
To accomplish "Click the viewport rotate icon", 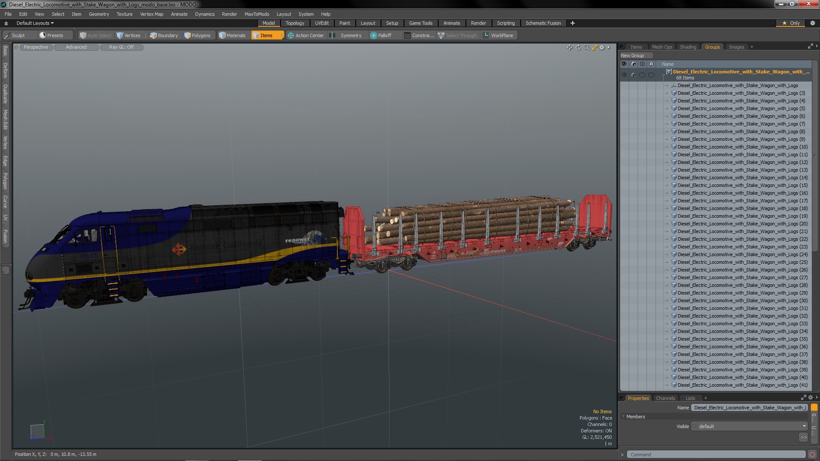I will 578,47.
